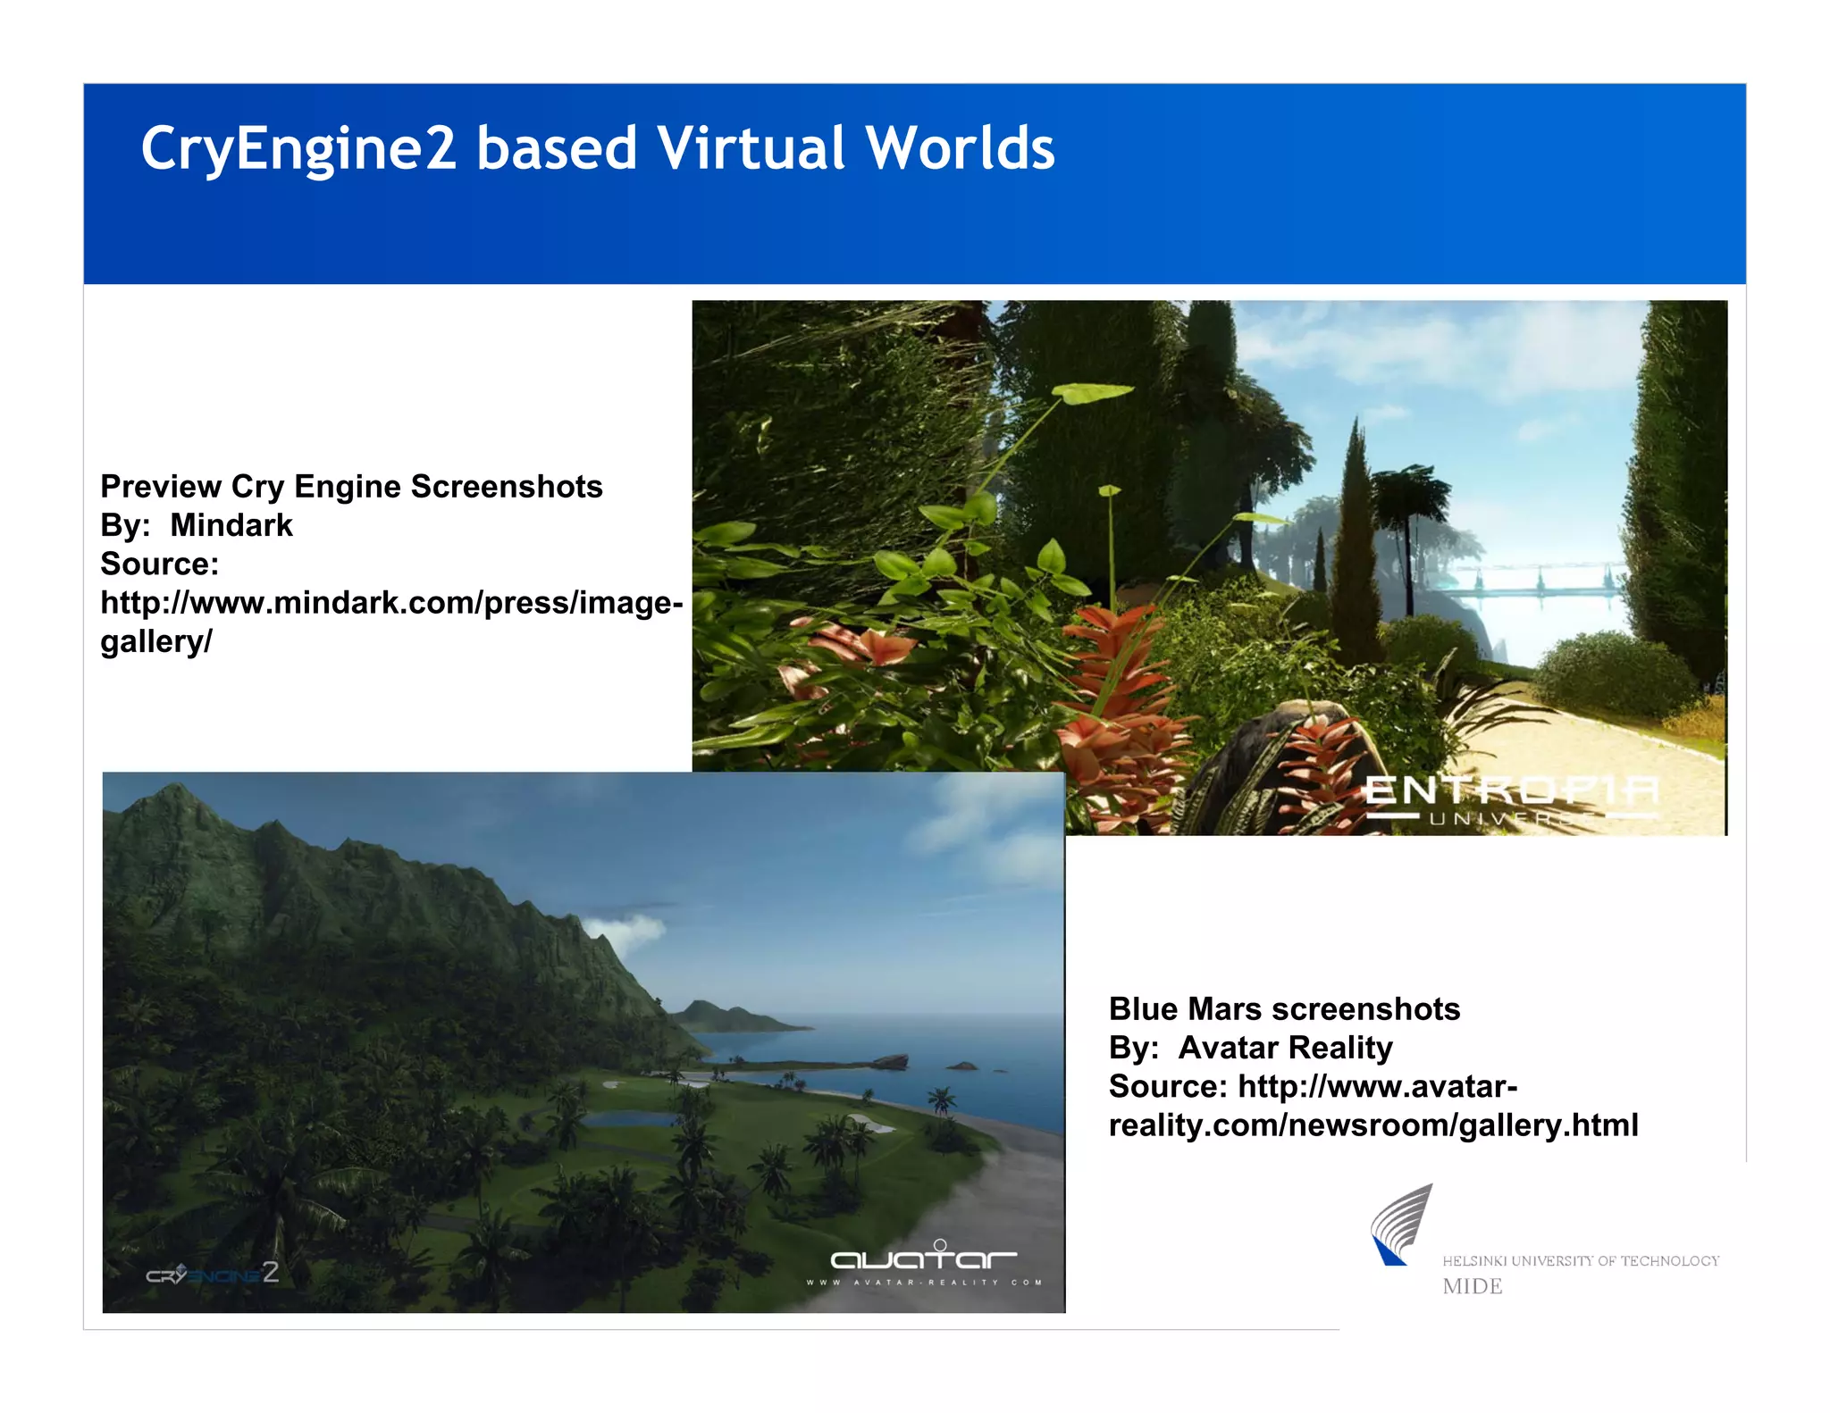Image resolution: width=1830 pixels, height=1413 pixels.
Task: Click the slide title CryEngine2 based Virtual Worlds
Action: [598, 148]
